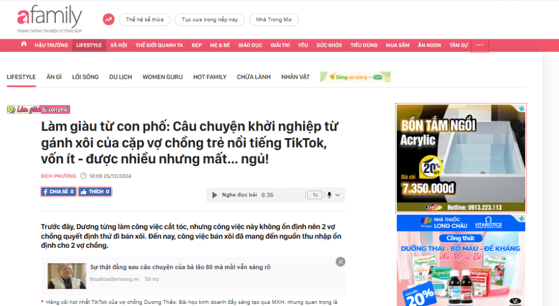
Task: Select the LIFESTYLE sub-tab
Action: coord(21,77)
